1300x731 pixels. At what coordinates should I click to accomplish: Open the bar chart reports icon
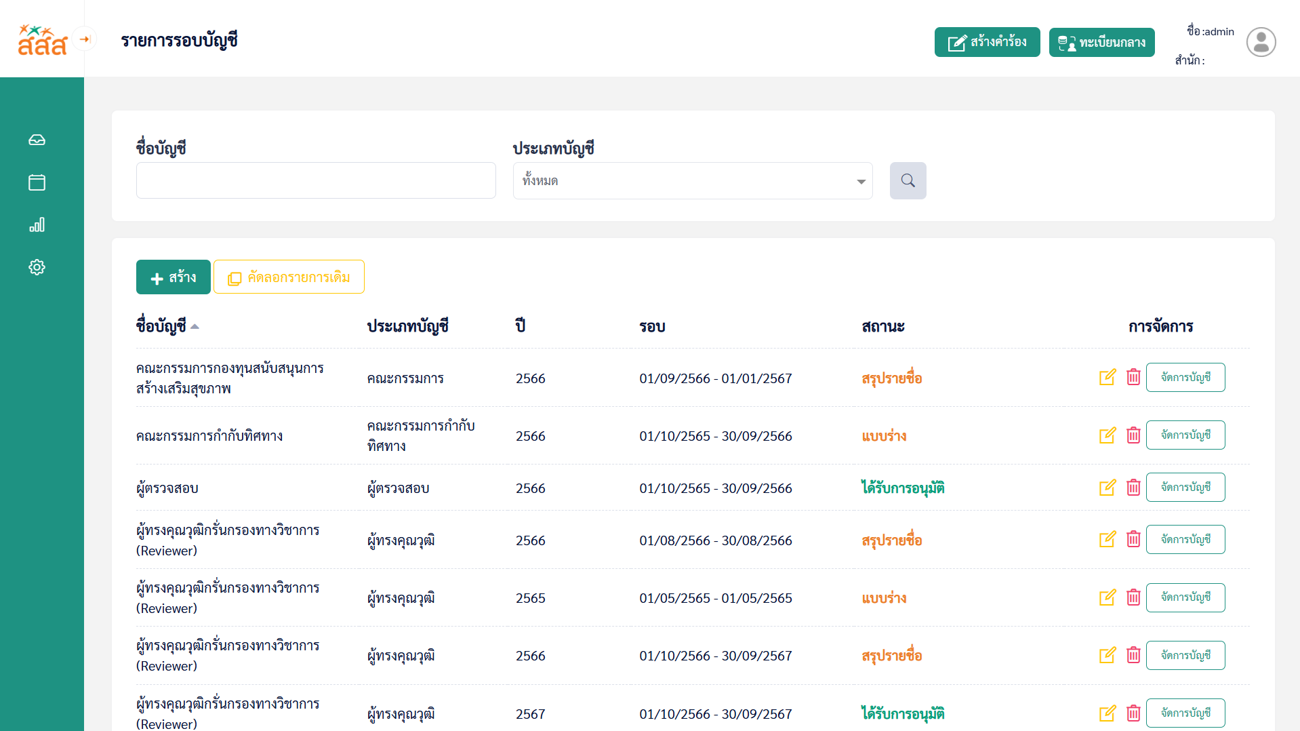pyautogui.click(x=37, y=225)
